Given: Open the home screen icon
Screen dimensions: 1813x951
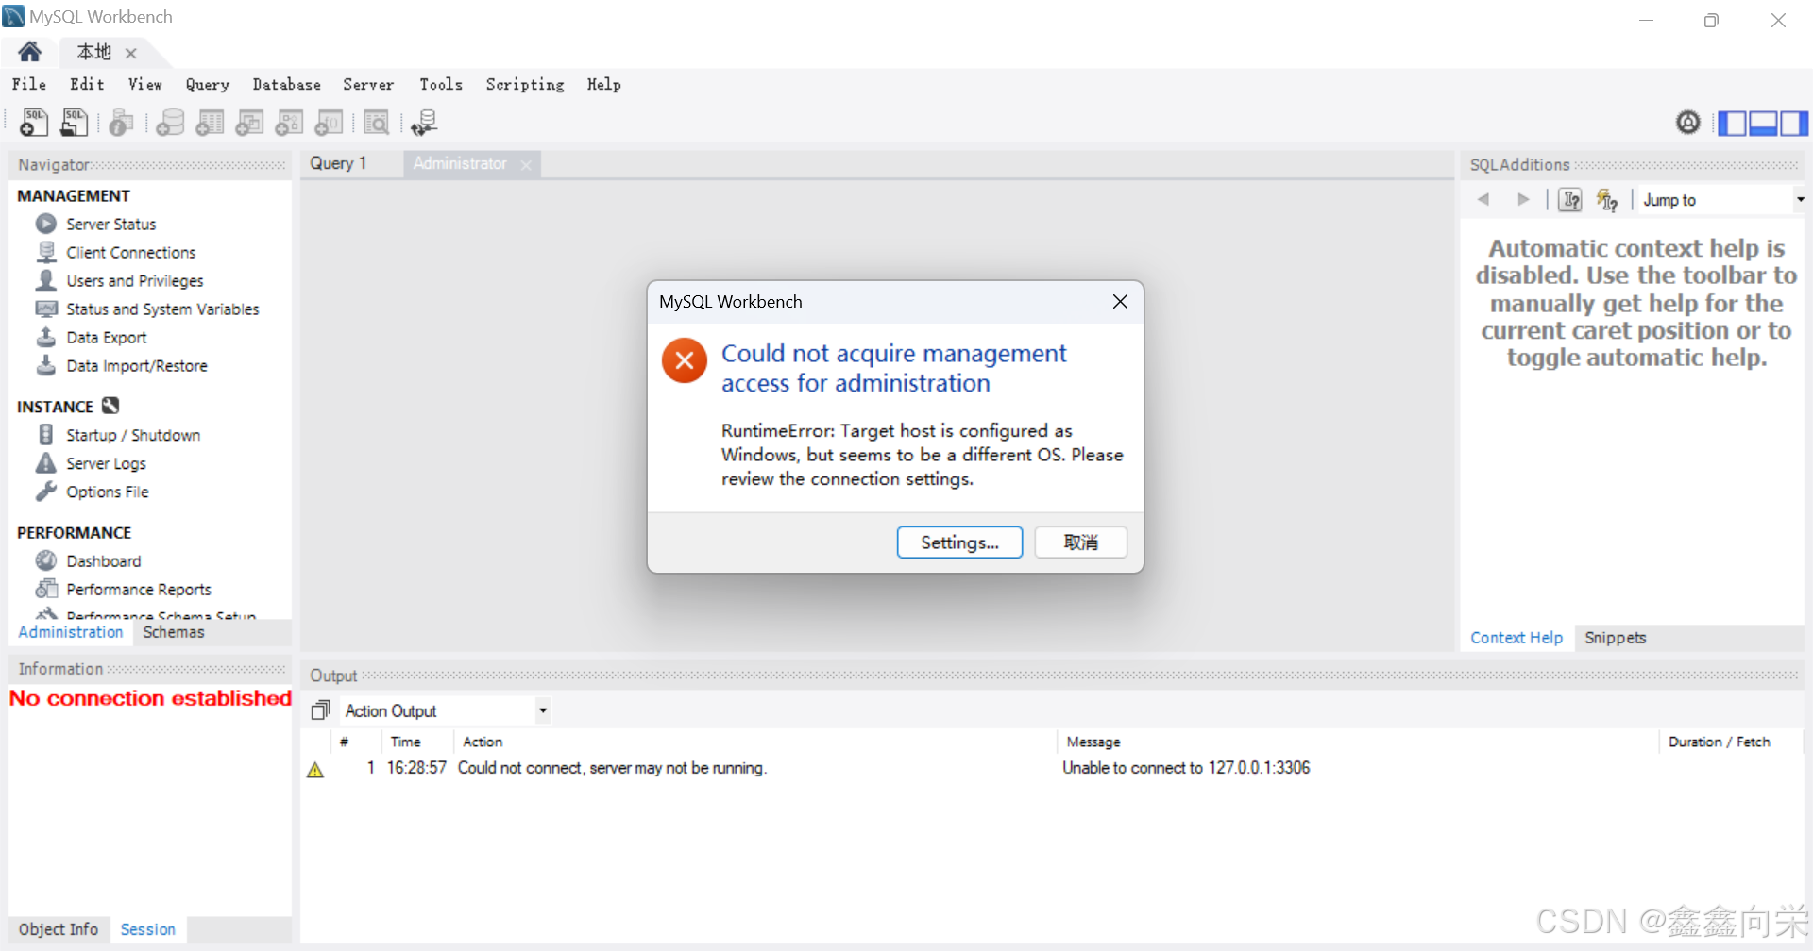Looking at the screenshot, I should (x=30, y=52).
